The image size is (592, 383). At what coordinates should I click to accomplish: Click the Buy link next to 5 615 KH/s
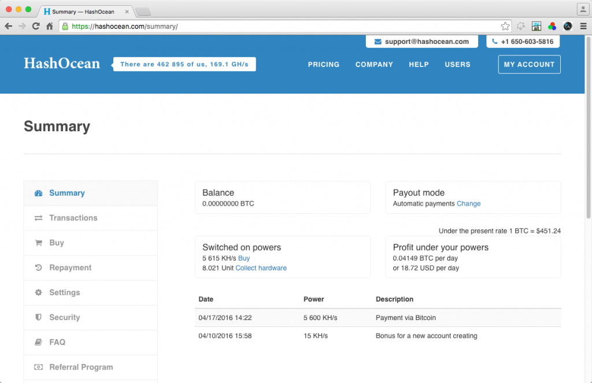[244, 258]
